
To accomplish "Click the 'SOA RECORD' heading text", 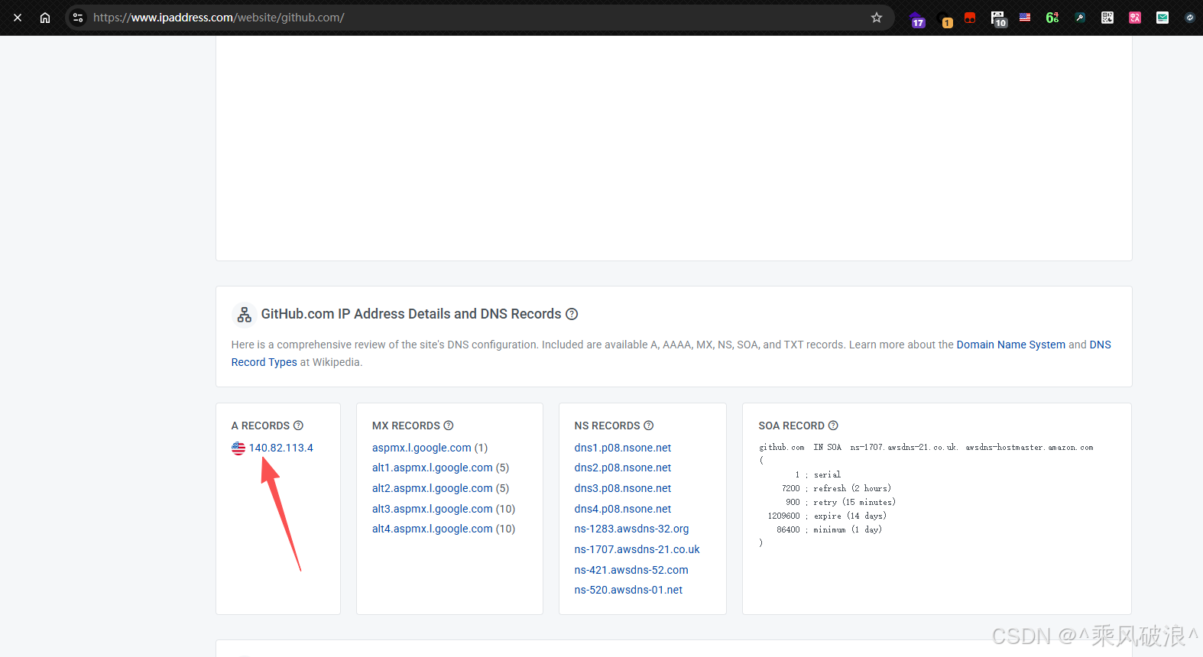I will [792, 426].
